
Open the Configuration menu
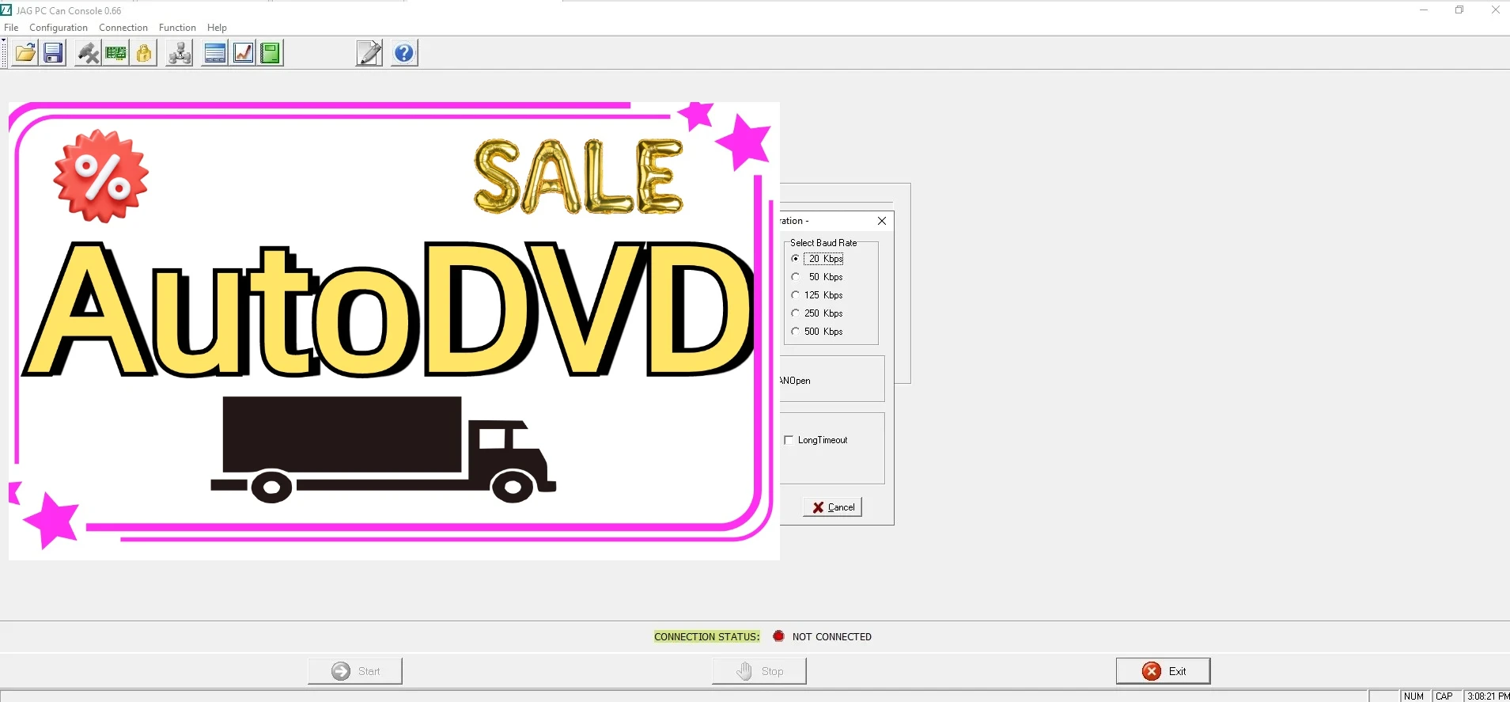point(59,28)
